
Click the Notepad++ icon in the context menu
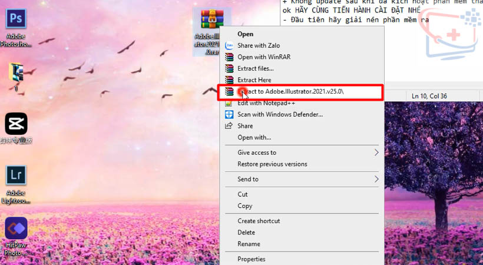tap(229, 104)
